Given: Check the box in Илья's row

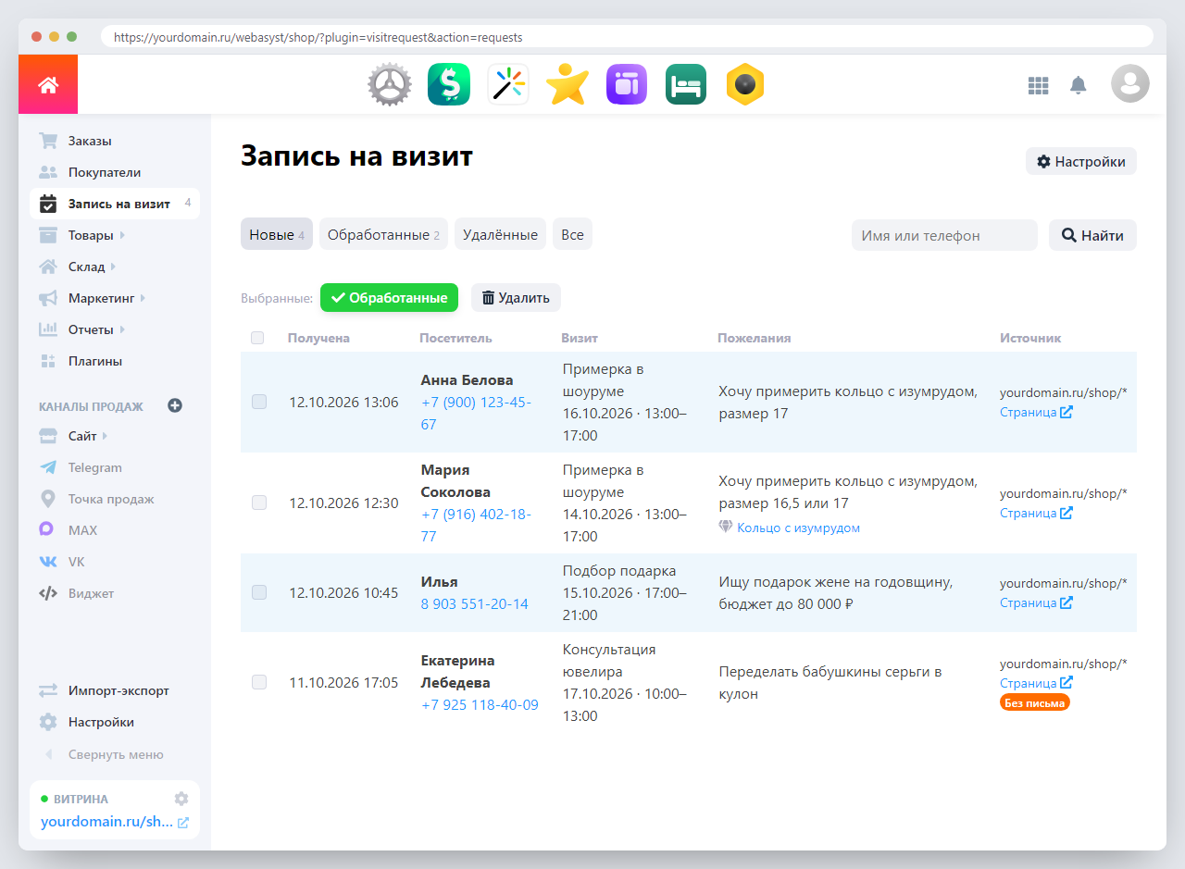Looking at the screenshot, I should click(x=259, y=592).
